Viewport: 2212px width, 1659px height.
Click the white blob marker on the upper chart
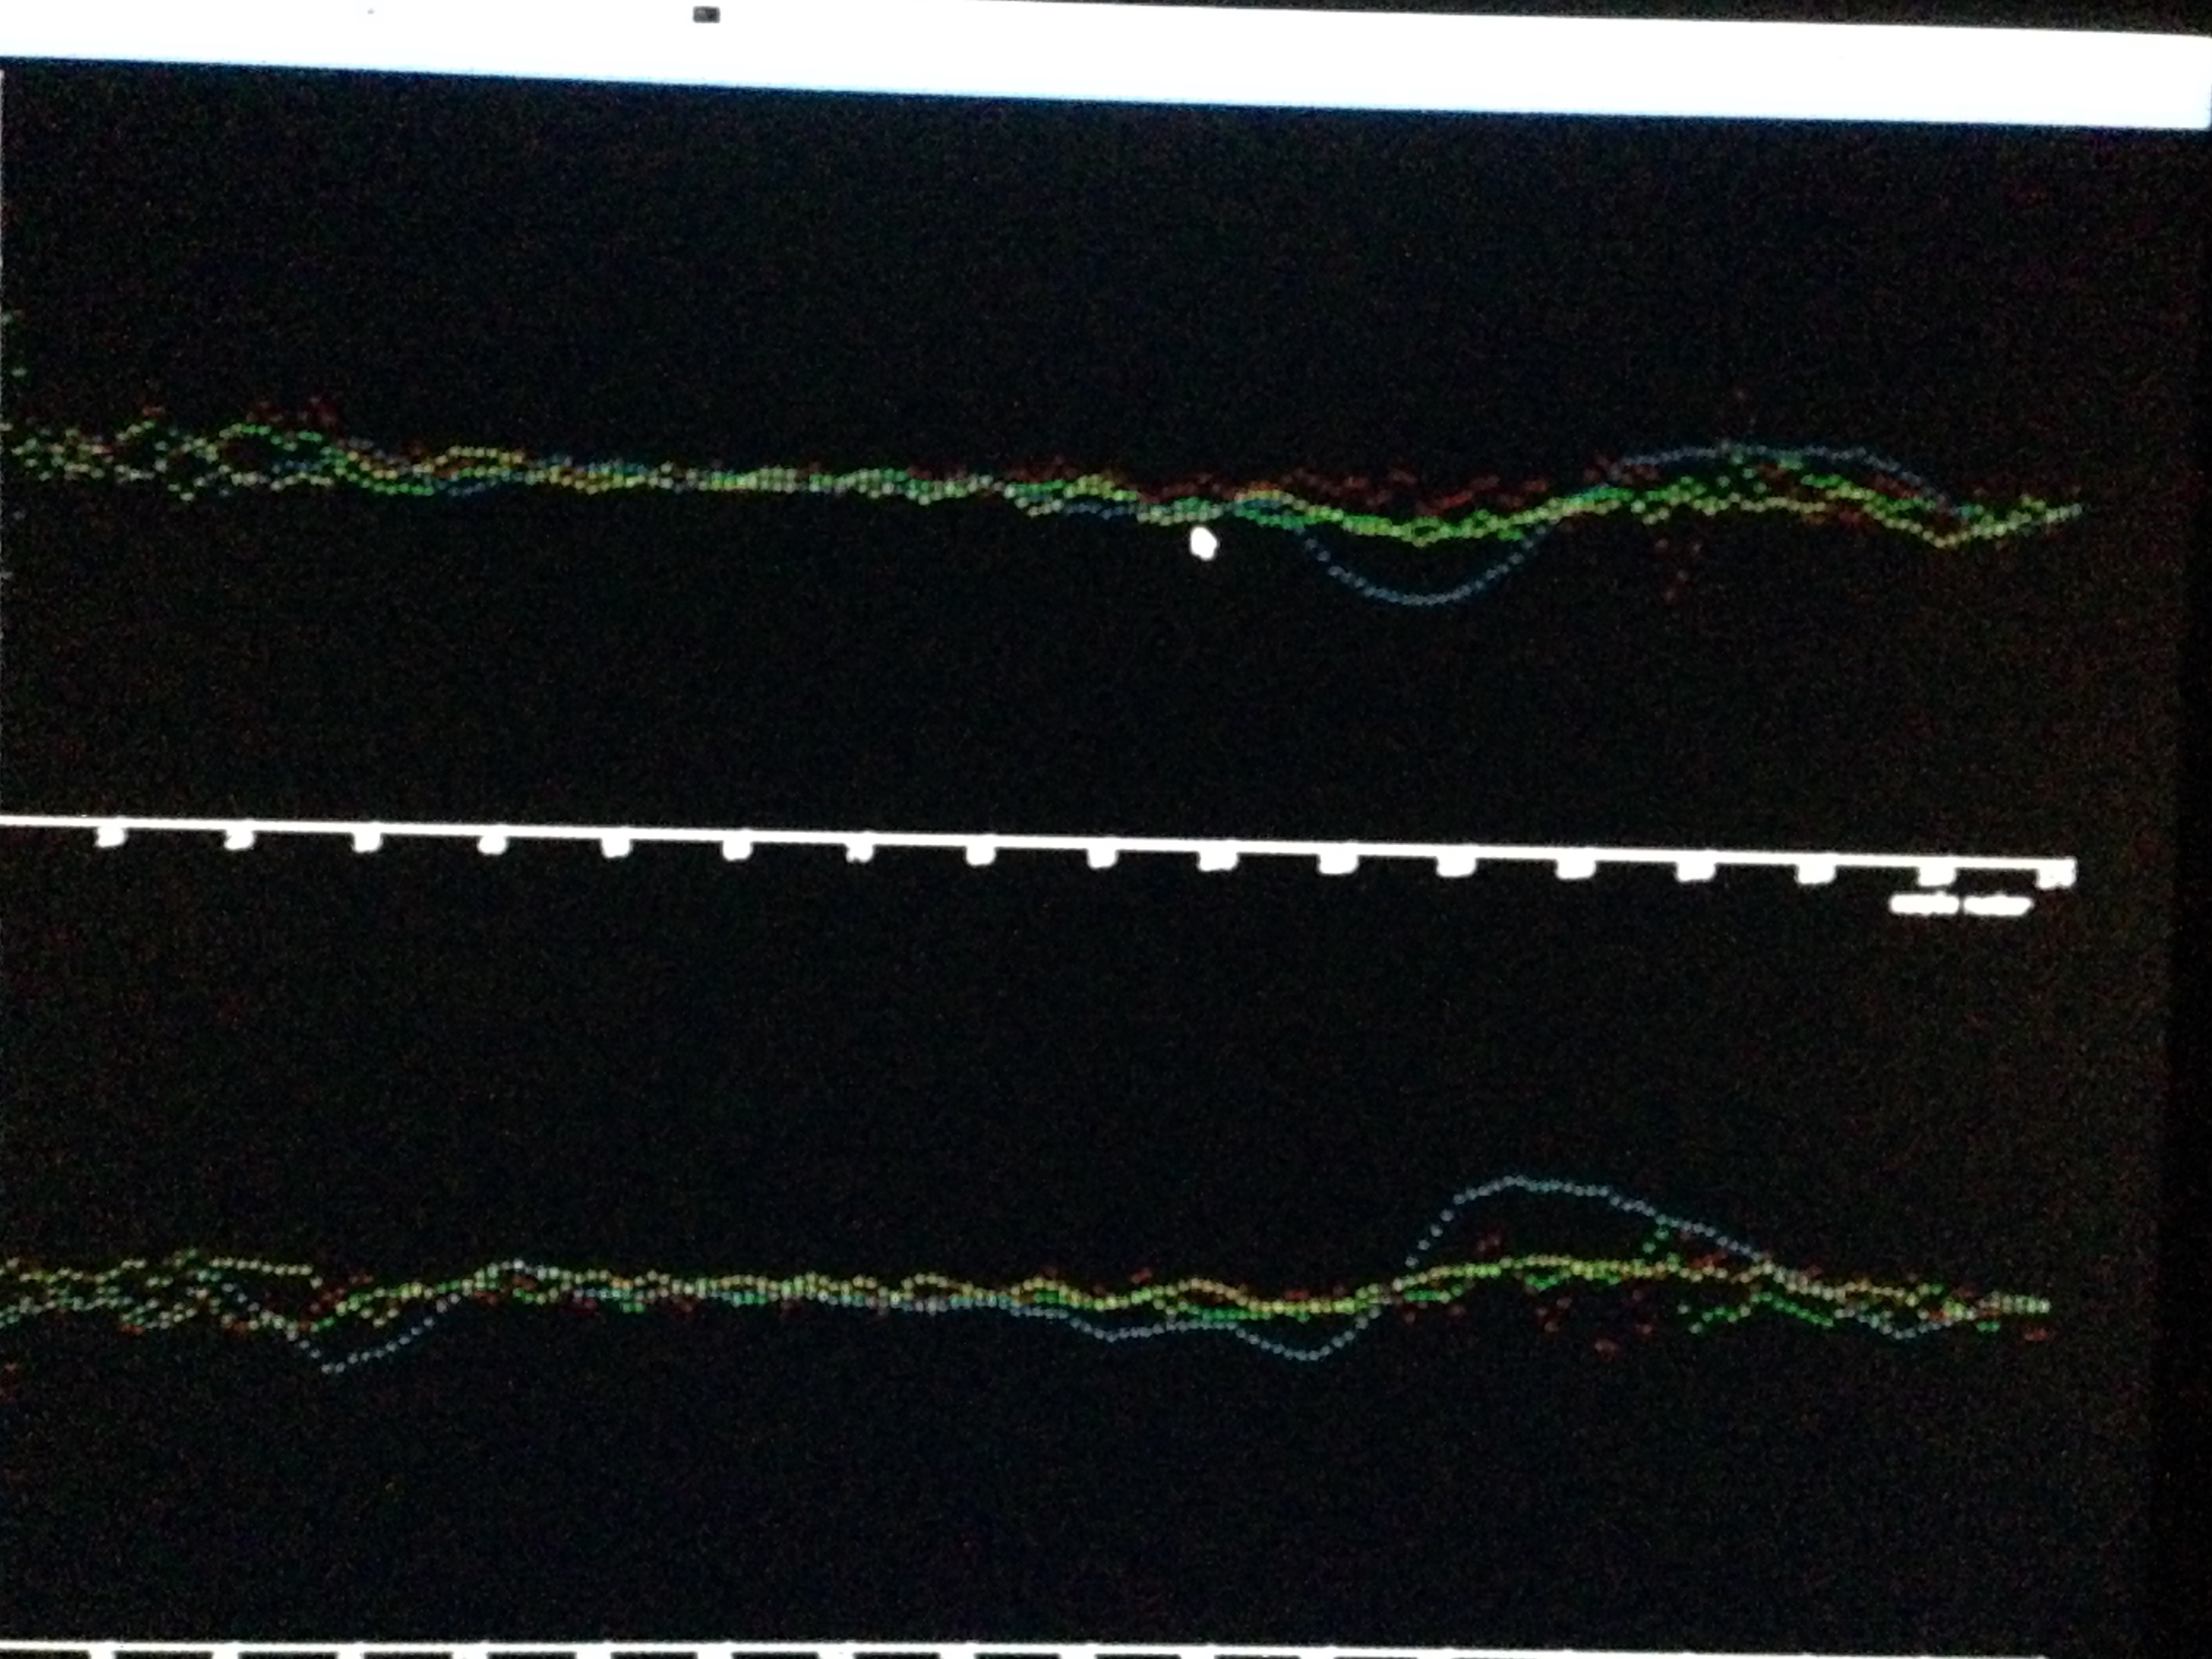click(1203, 543)
